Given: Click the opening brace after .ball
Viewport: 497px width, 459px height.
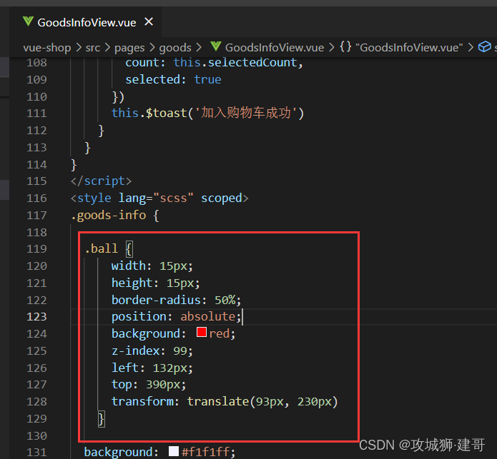Looking at the screenshot, I should click(x=129, y=249).
